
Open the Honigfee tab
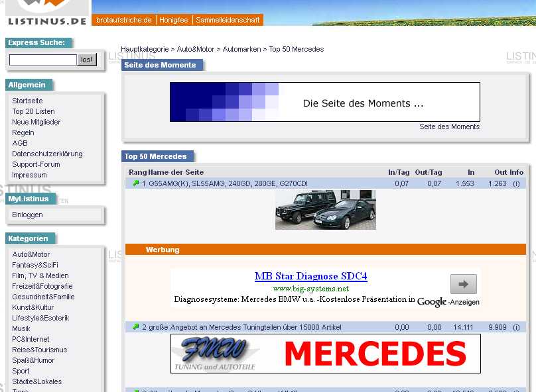tap(174, 20)
